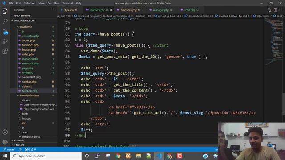Image resolution: width=285 pixels, height=160 pixels.
Task: Open the Selection menu
Action: tap(30, 3)
